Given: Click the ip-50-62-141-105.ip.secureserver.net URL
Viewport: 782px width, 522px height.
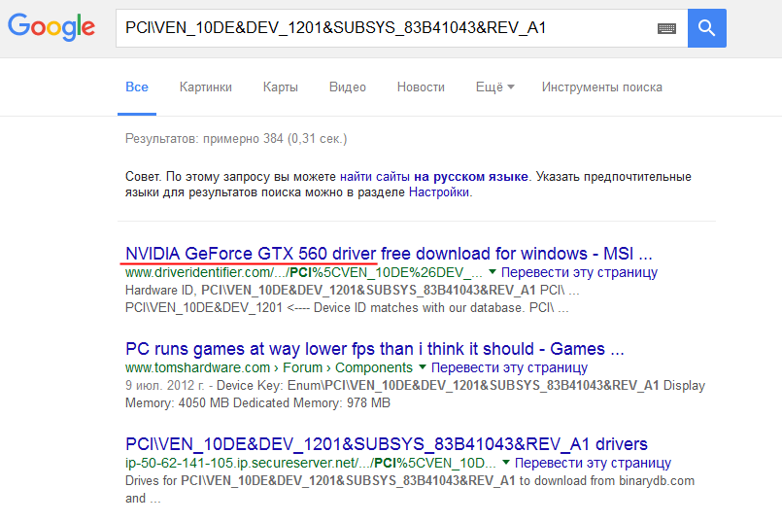Looking at the screenshot, I should [311, 463].
